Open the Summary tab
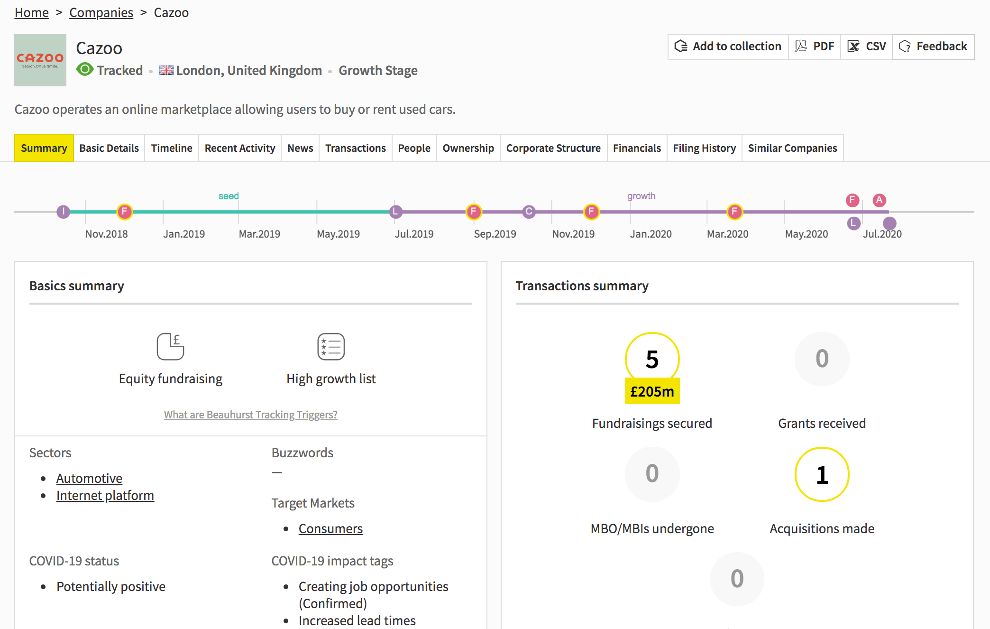Image resolution: width=990 pixels, height=629 pixels. (x=44, y=148)
